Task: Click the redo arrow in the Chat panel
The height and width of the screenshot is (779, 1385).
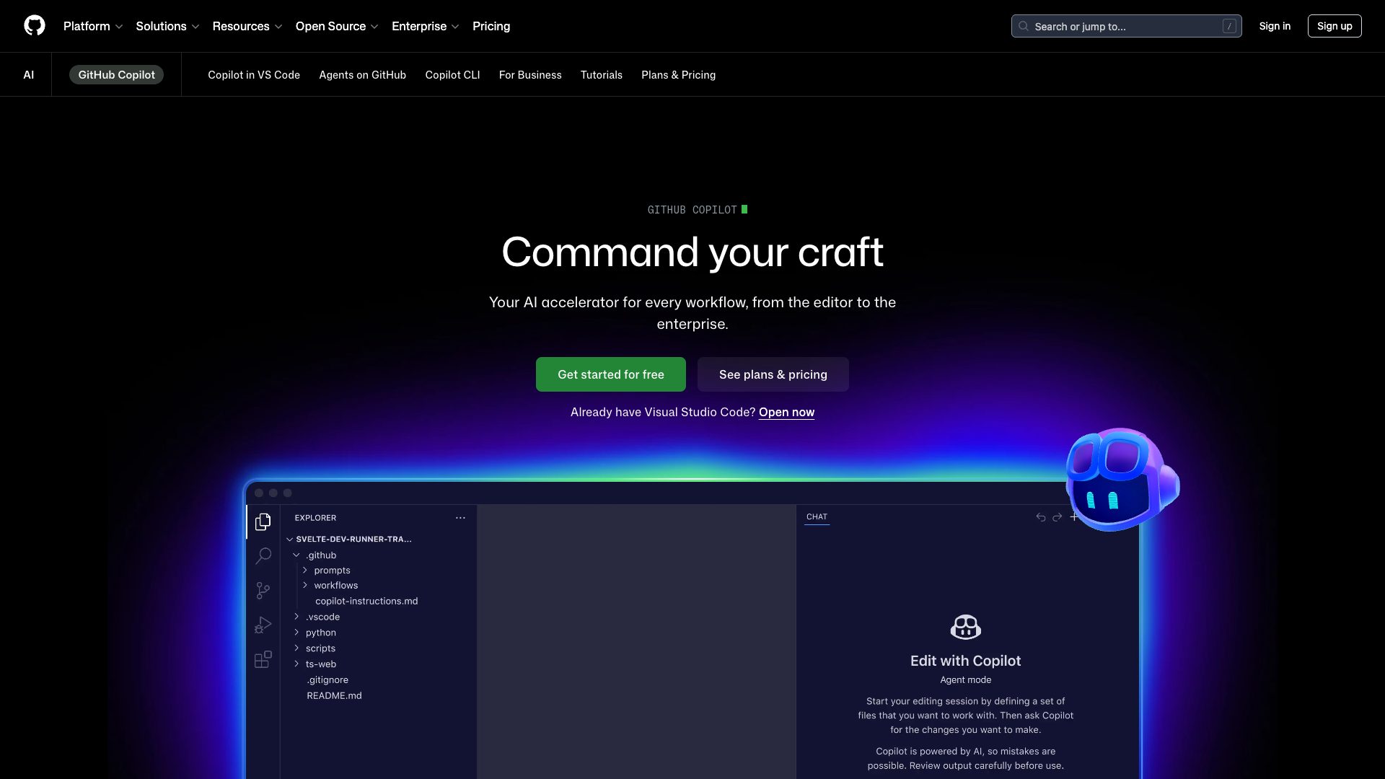Action: tap(1057, 516)
